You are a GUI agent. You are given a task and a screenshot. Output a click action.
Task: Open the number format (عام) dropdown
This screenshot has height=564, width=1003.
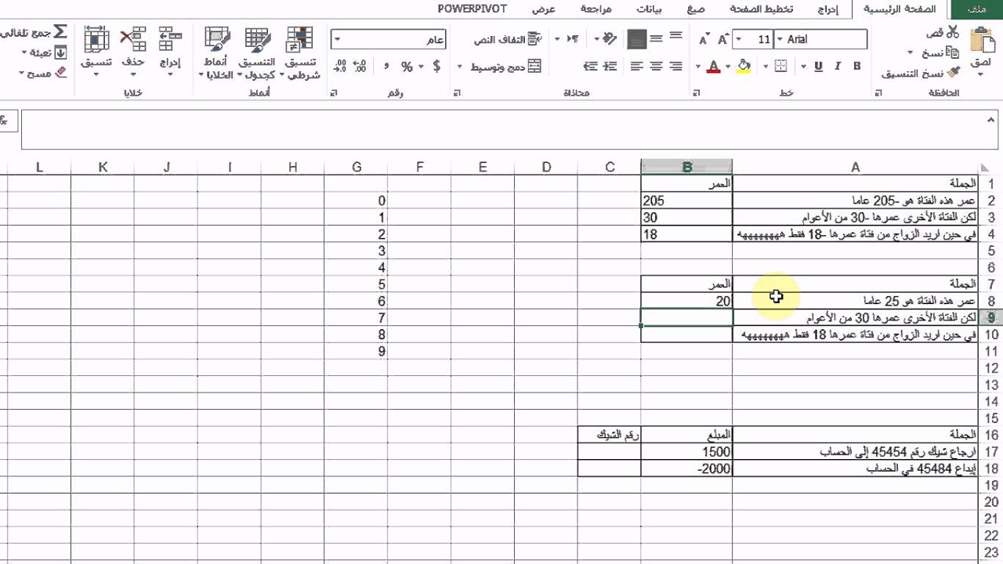(x=336, y=39)
